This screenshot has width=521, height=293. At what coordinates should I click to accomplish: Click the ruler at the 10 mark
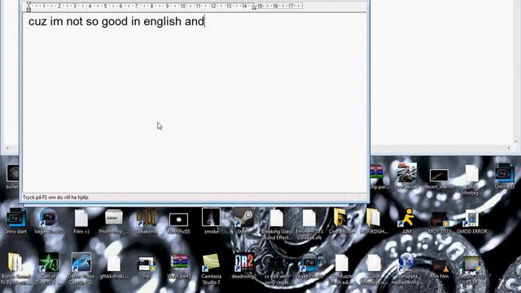pos(182,6)
